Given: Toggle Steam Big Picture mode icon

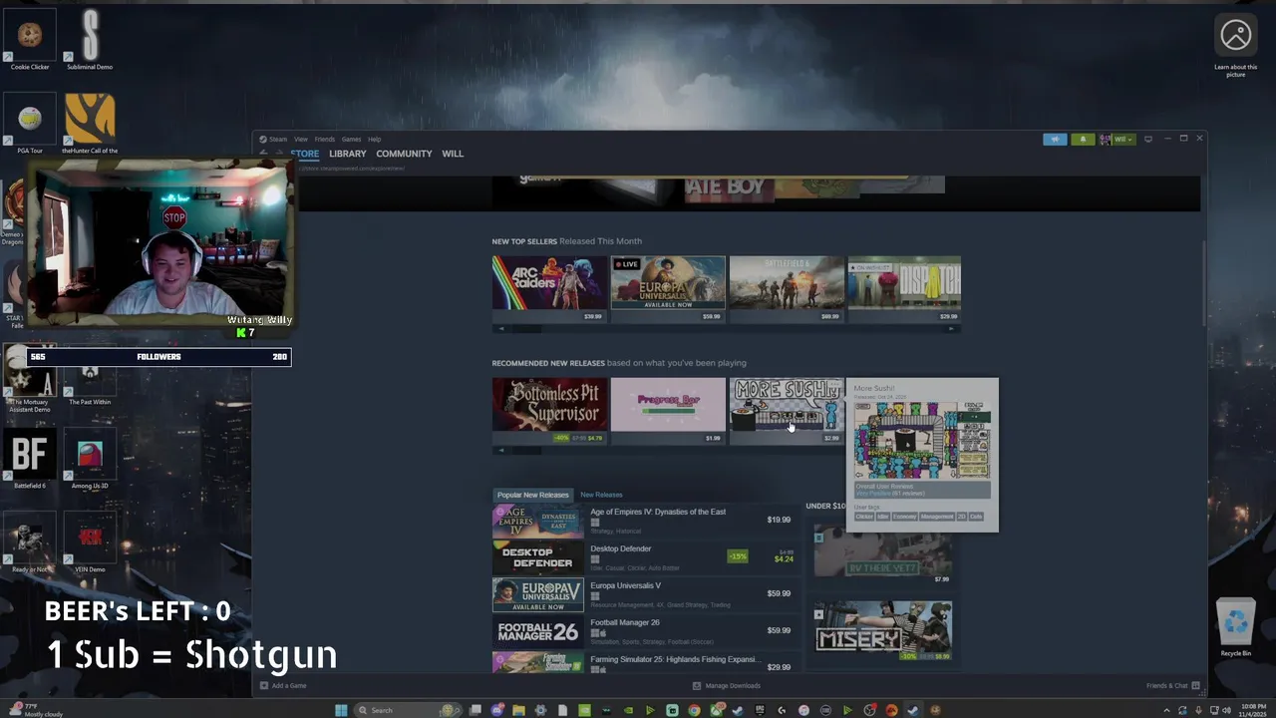Looking at the screenshot, I should point(1148,139).
